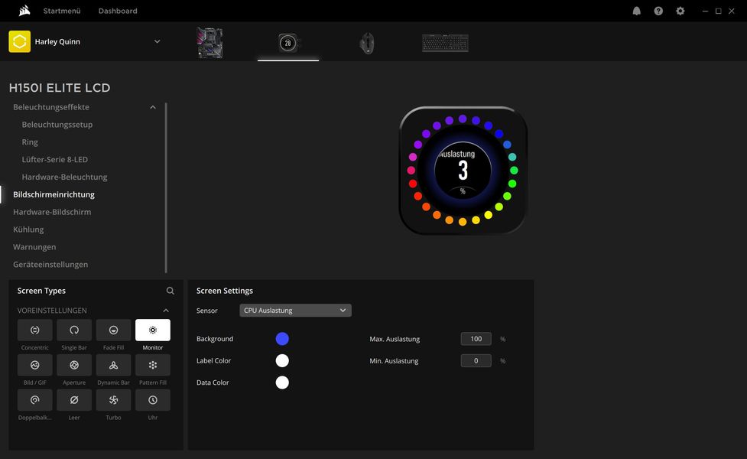The width and height of the screenshot is (747, 459).
Task: Click the LCD cooler preview image
Action: tap(463, 170)
